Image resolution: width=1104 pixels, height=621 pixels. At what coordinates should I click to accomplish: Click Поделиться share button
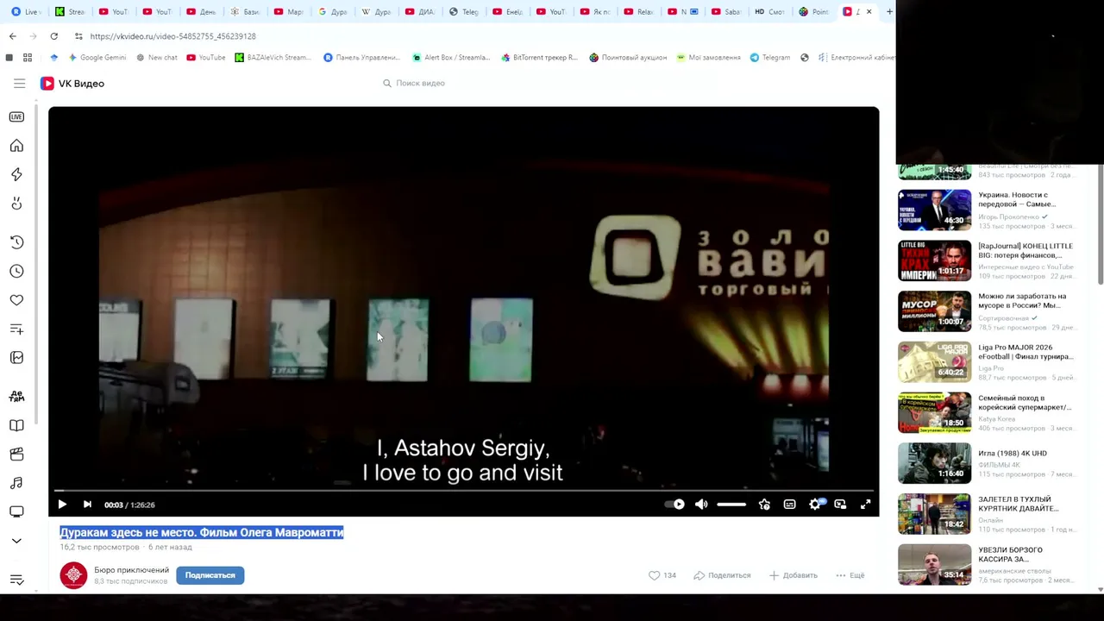[x=722, y=575]
